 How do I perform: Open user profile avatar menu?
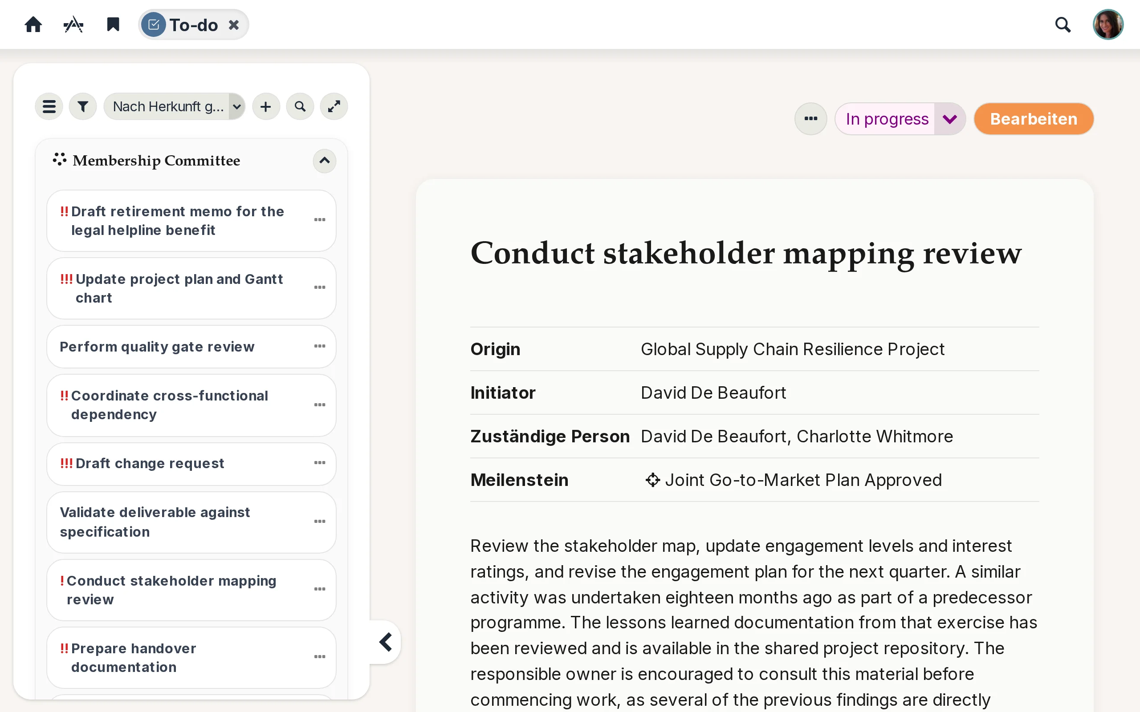(x=1108, y=24)
